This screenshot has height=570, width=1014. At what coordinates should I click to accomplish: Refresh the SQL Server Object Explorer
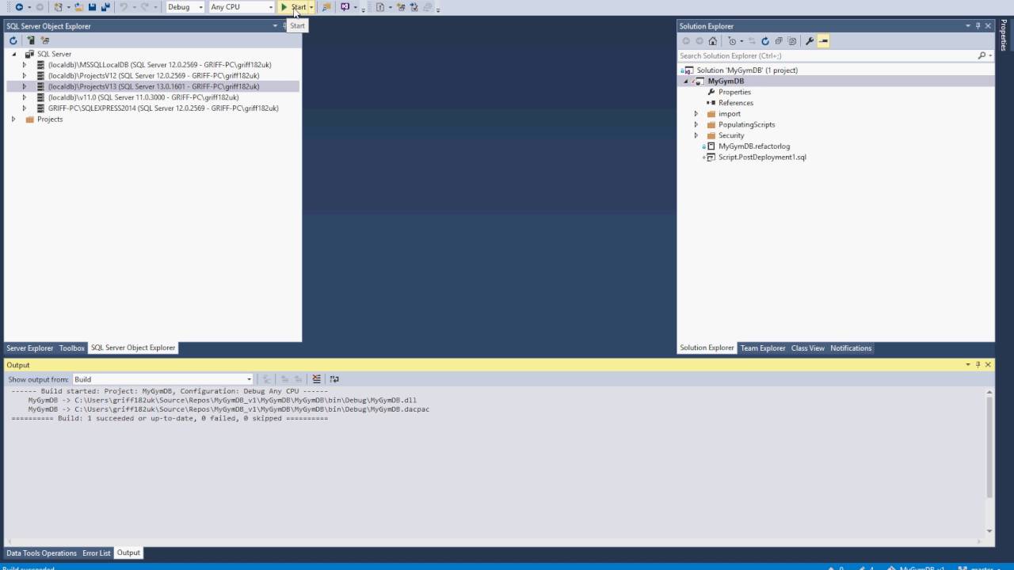[x=13, y=40]
